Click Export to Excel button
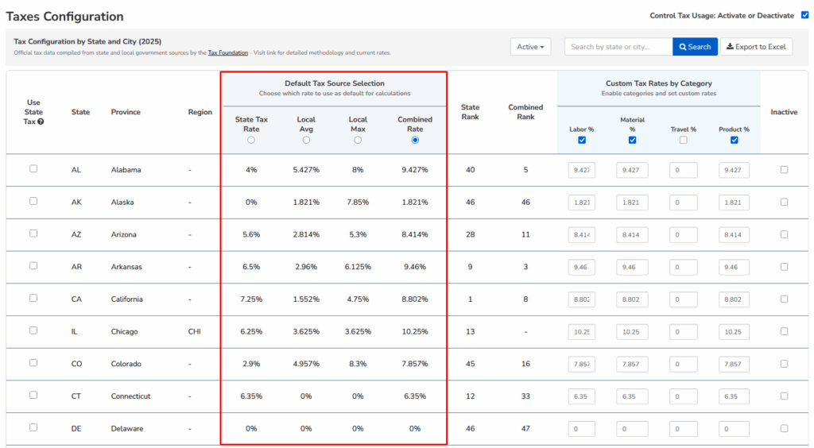This screenshot has width=814, height=448. (x=757, y=47)
